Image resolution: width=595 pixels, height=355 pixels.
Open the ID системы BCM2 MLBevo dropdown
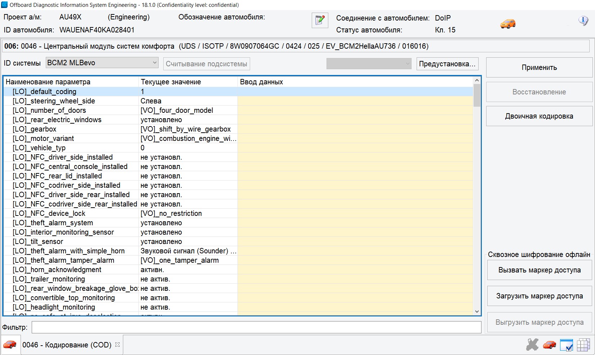[102, 63]
